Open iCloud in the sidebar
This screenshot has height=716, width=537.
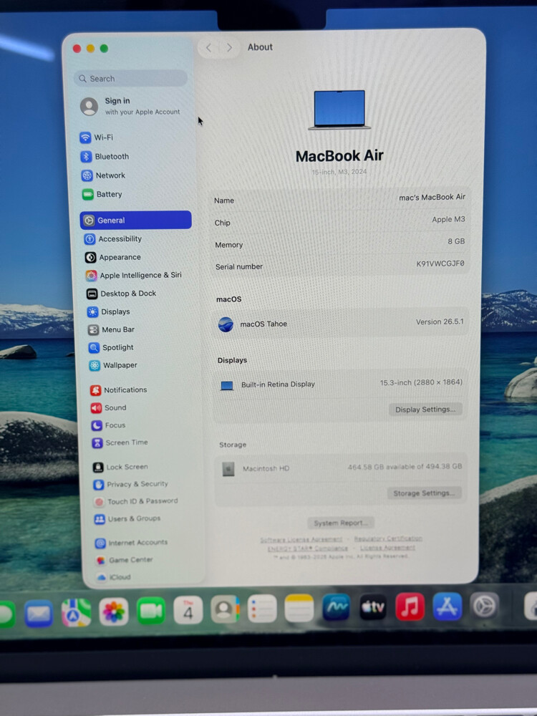pyautogui.click(x=114, y=577)
